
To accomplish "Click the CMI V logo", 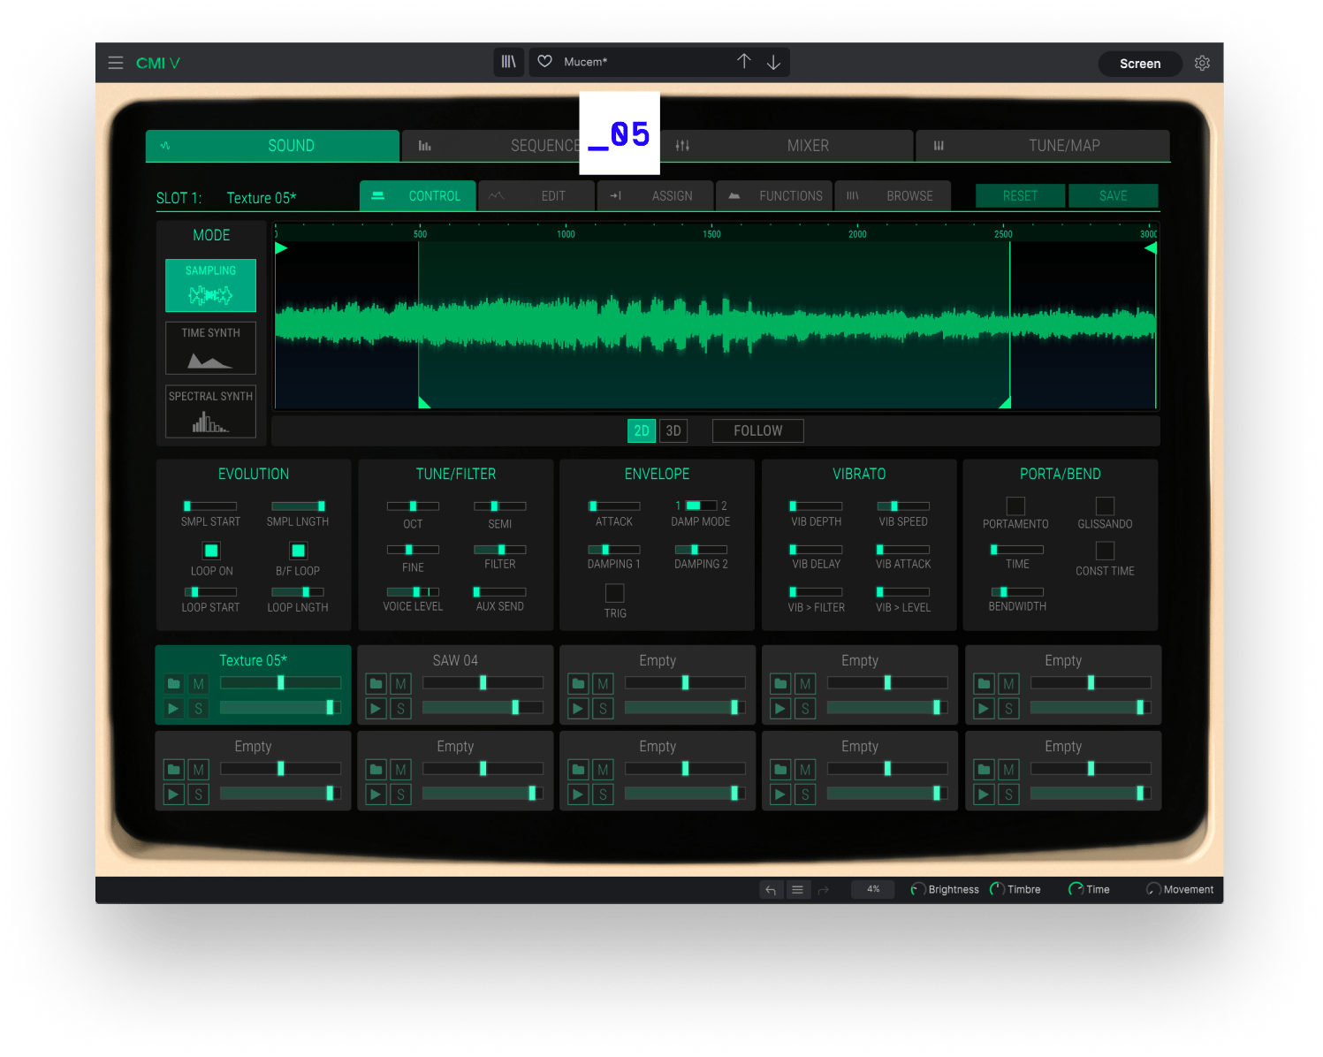I will 158,64.
